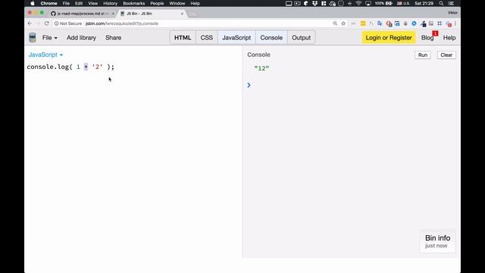Open the People menu

pyautogui.click(x=157, y=3)
